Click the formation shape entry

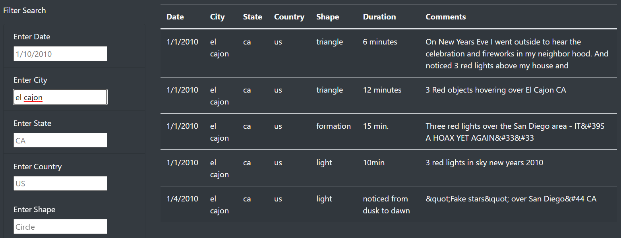click(333, 126)
